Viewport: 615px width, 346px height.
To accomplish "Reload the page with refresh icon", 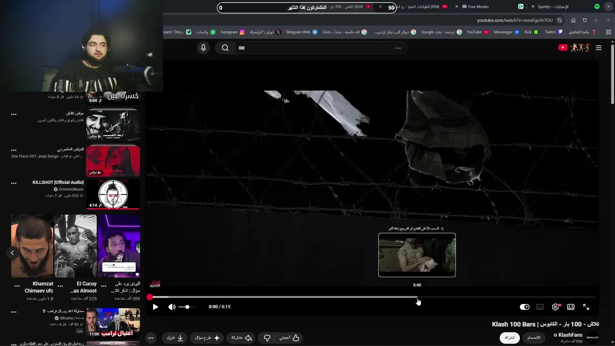I will [585, 20].
